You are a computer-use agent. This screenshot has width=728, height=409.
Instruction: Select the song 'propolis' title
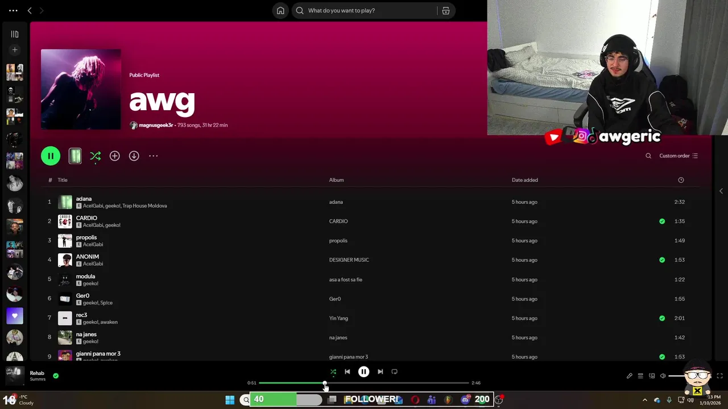[x=86, y=237]
